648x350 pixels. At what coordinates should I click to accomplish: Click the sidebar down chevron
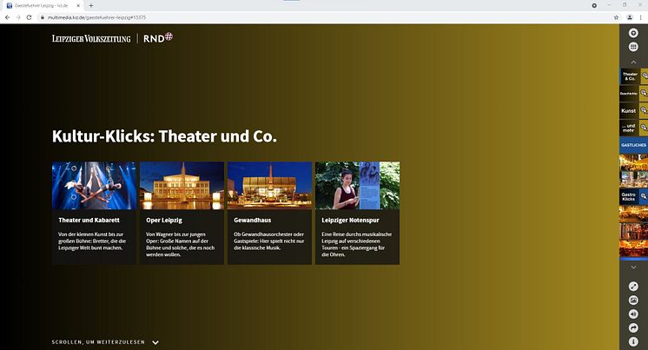[633, 267]
